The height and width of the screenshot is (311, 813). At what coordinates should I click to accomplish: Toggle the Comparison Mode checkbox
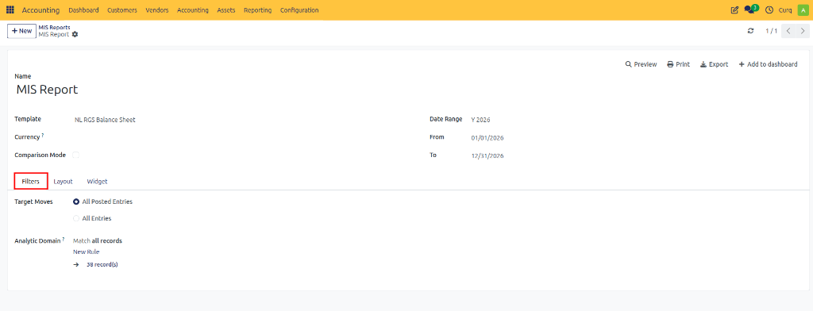coord(75,155)
